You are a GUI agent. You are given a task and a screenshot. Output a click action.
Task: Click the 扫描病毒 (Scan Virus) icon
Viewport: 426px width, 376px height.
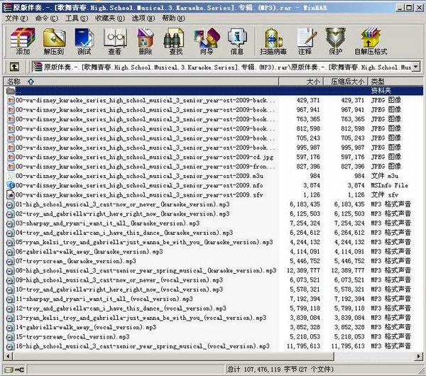[x=273, y=41]
